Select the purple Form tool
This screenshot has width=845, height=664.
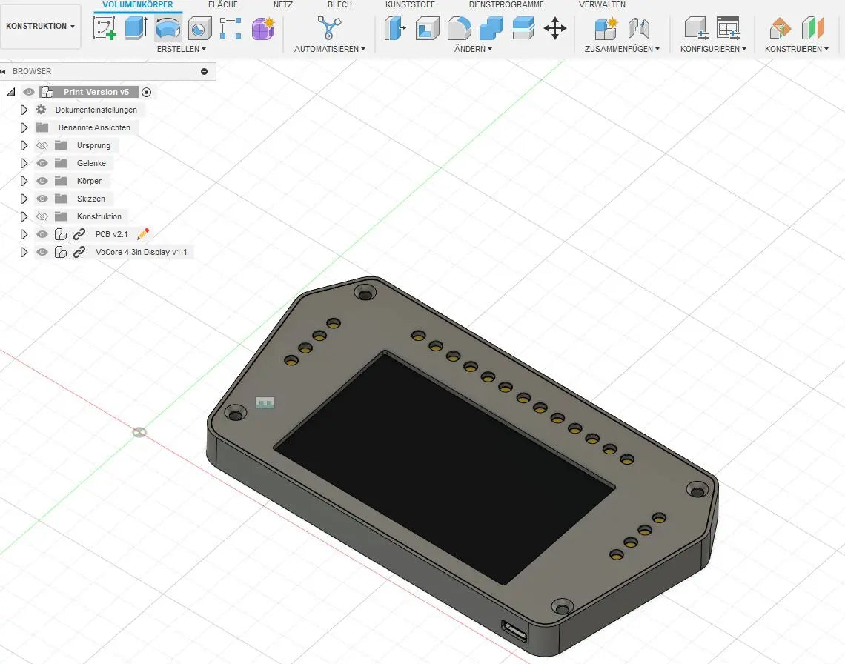[x=262, y=28]
